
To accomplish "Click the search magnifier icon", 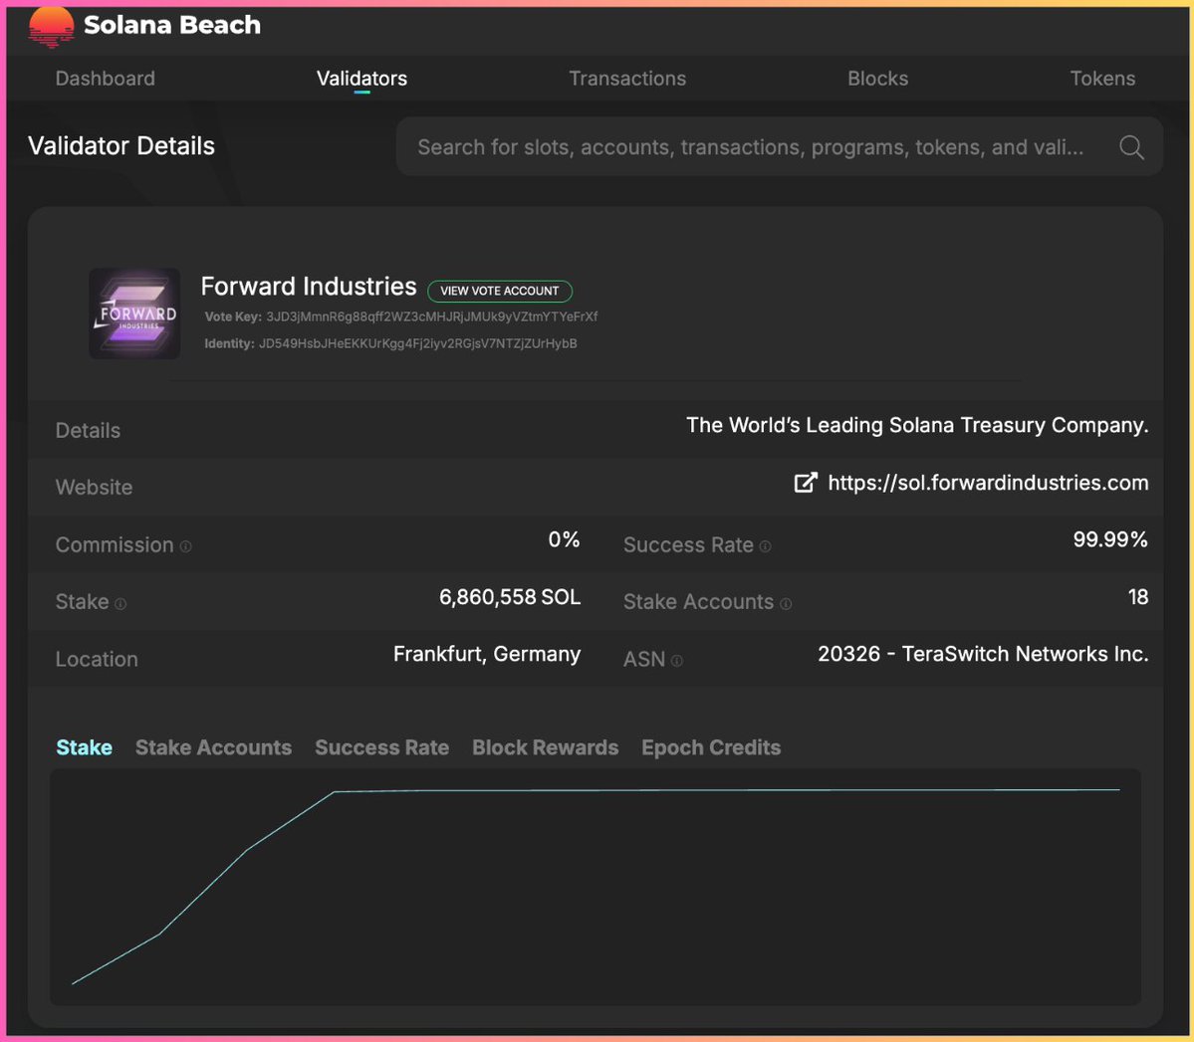I will [1131, 147].
